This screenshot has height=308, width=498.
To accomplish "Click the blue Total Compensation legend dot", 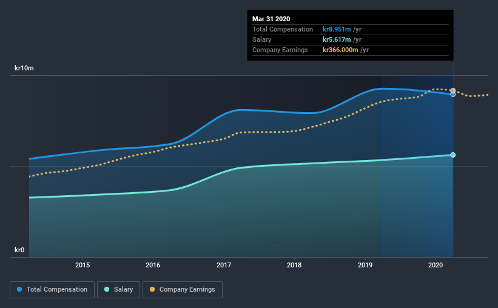I will coord(19,289).
